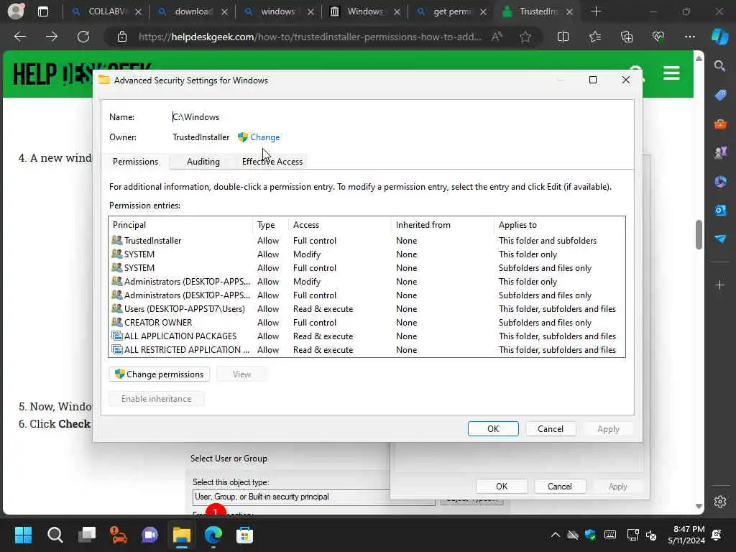Click Cancel in the background article dialog
Screen dimensions: 736x552
click(559, 487)
